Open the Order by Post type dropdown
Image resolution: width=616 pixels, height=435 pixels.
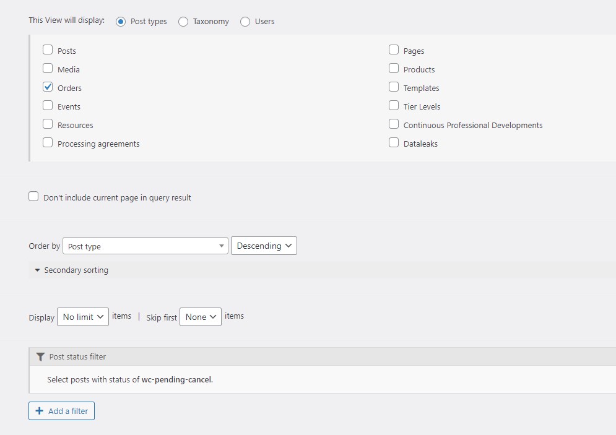point(145,246)
